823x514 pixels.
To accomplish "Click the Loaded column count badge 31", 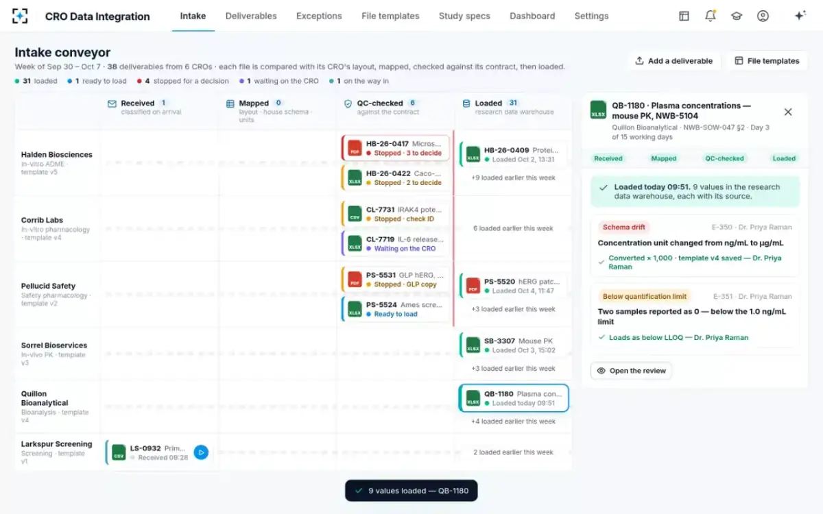I will point(513,103).
